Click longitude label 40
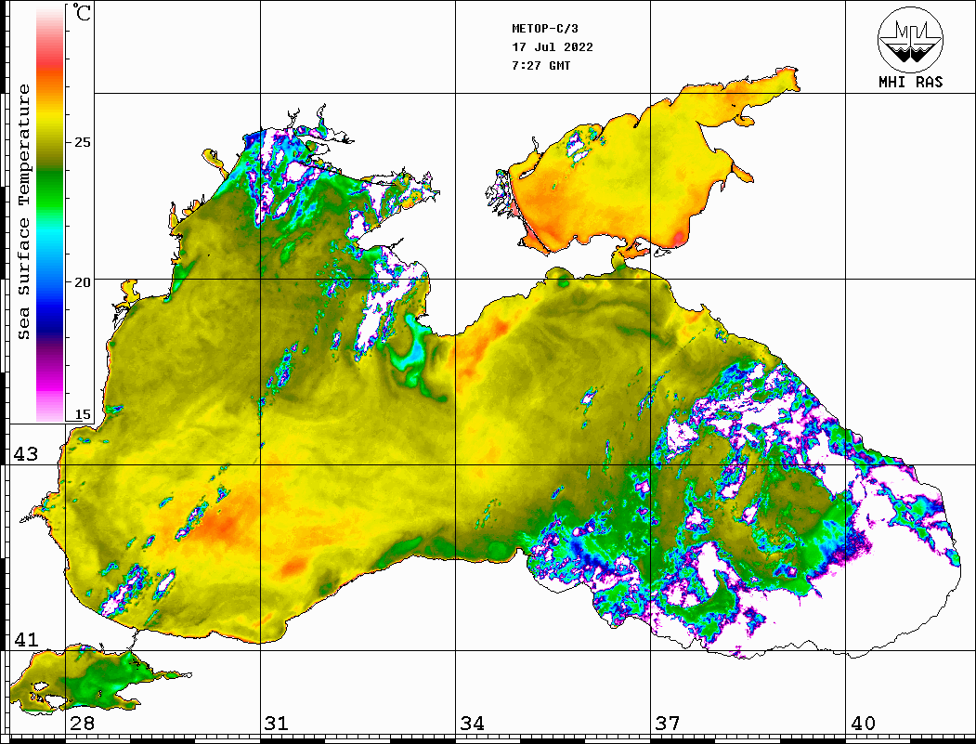Image resolution: width=976 pixels, height=744 pixels. 863,723
